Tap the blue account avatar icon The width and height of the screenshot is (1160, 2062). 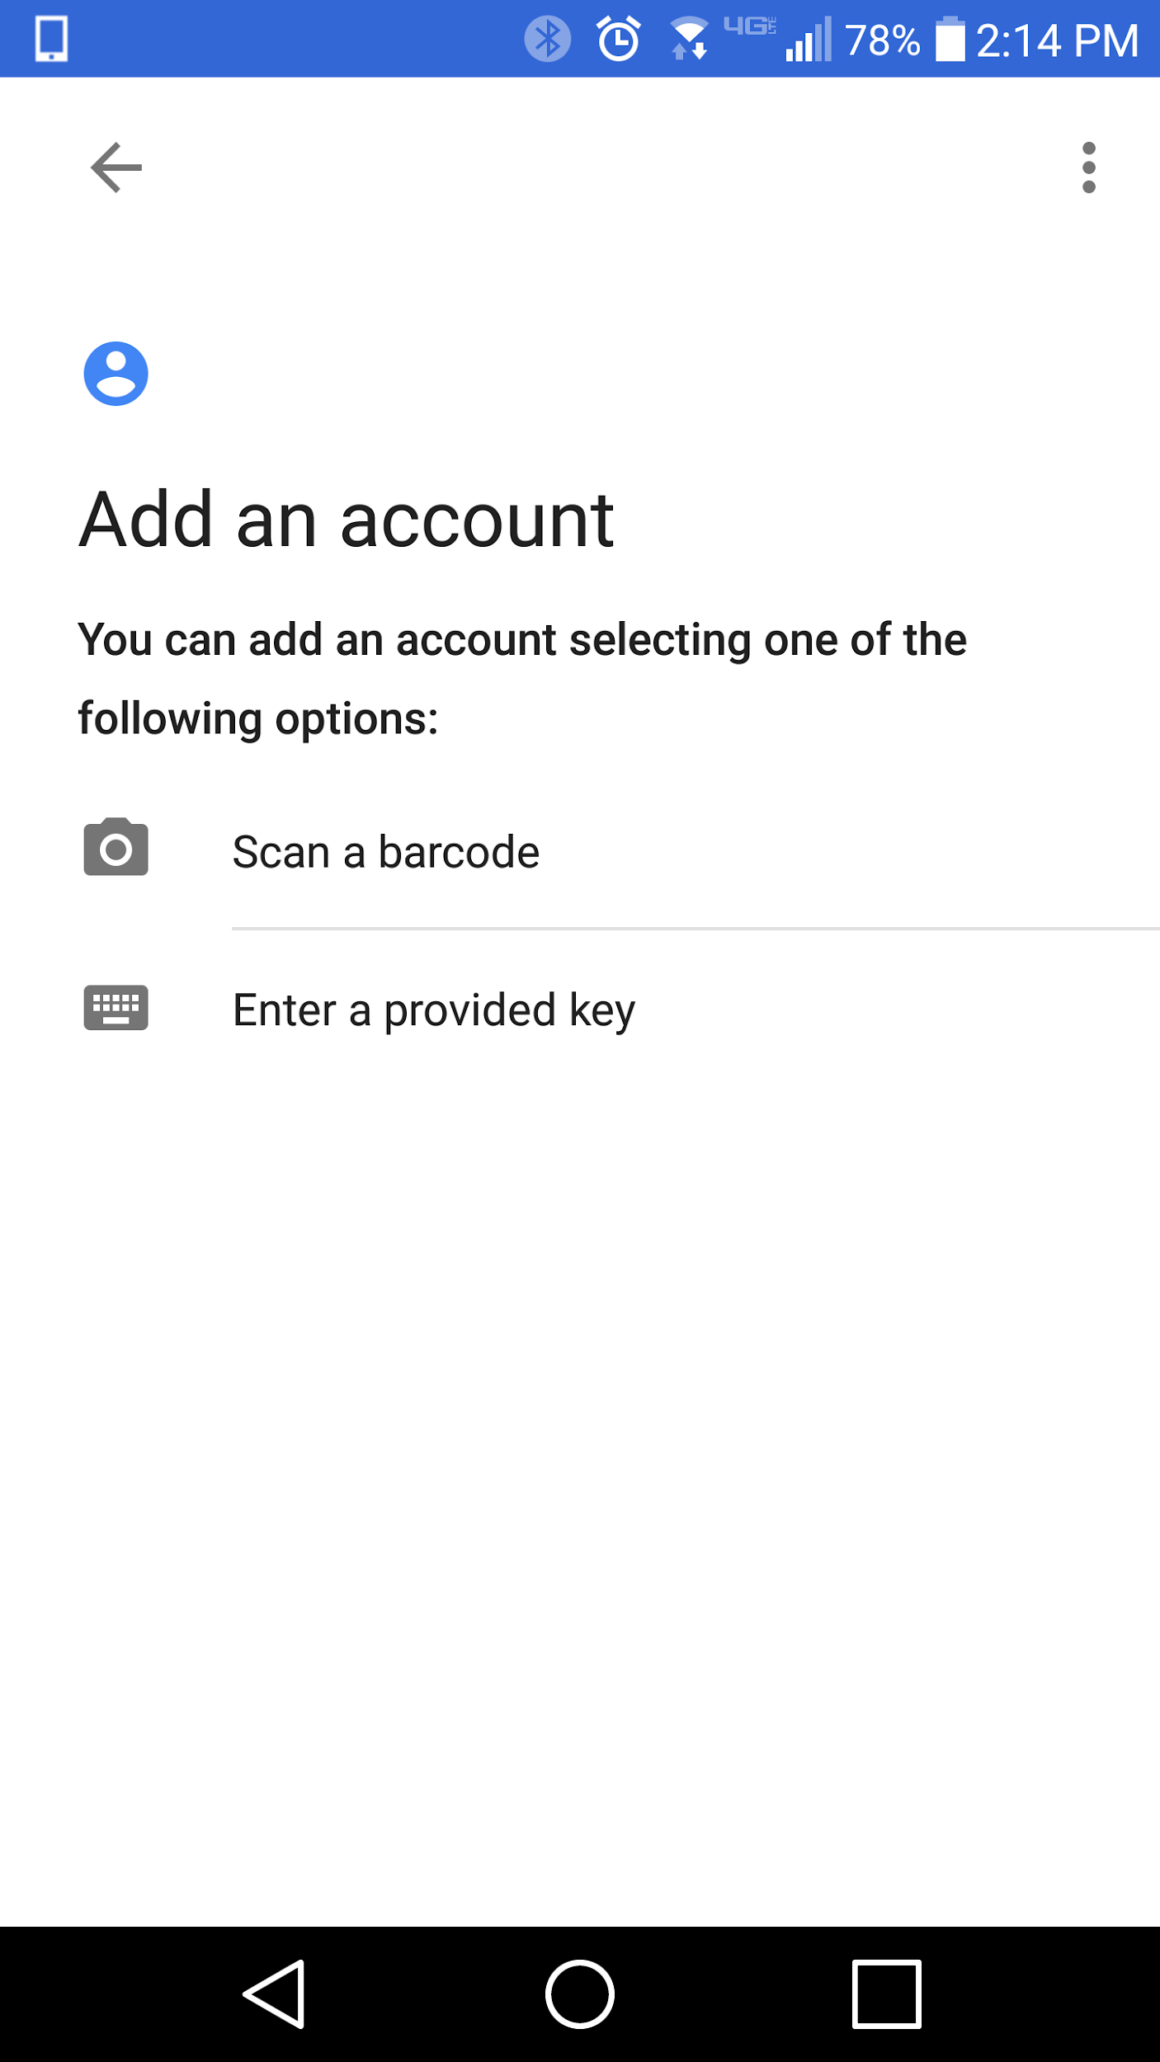click(116, 374)
